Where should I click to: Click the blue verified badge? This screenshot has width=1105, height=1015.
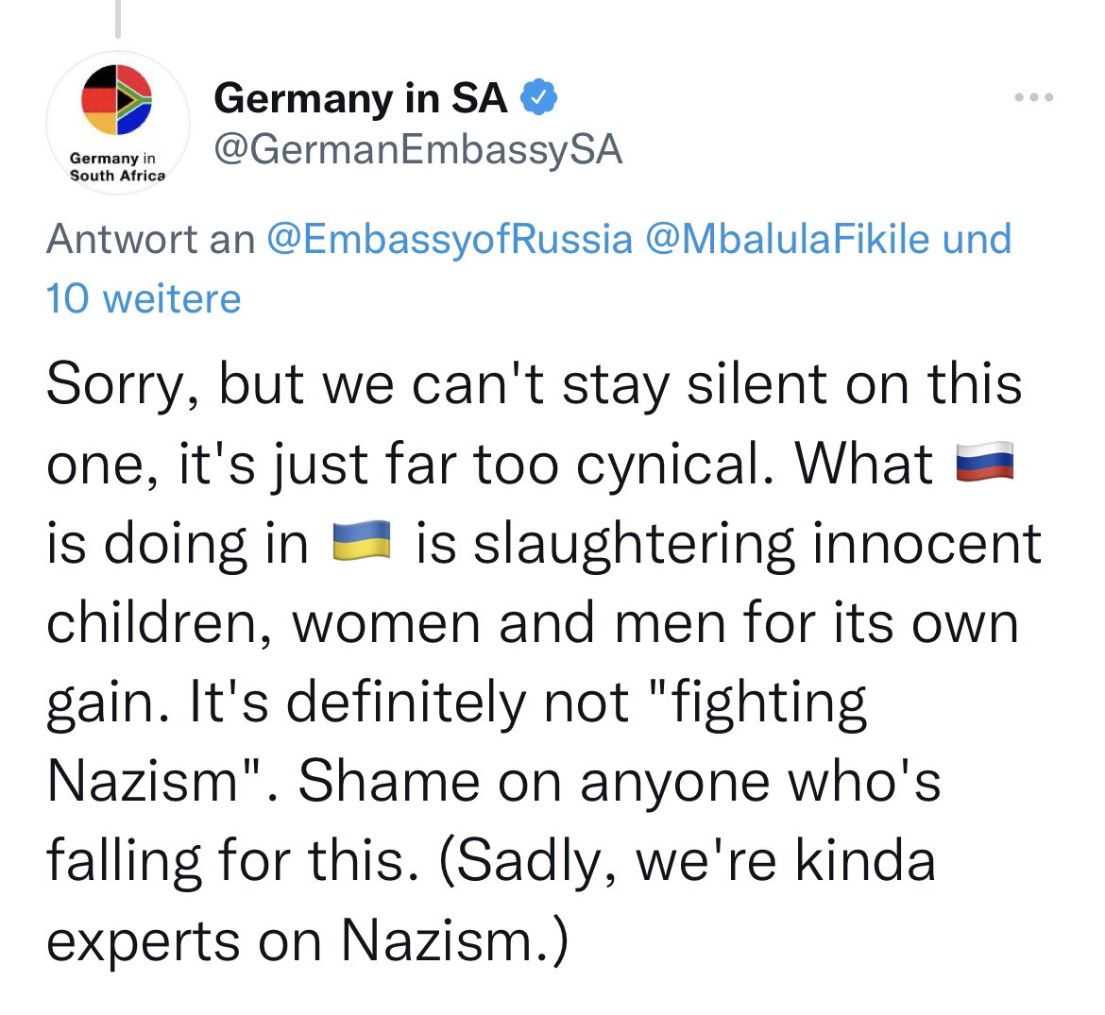click(539, 97)
